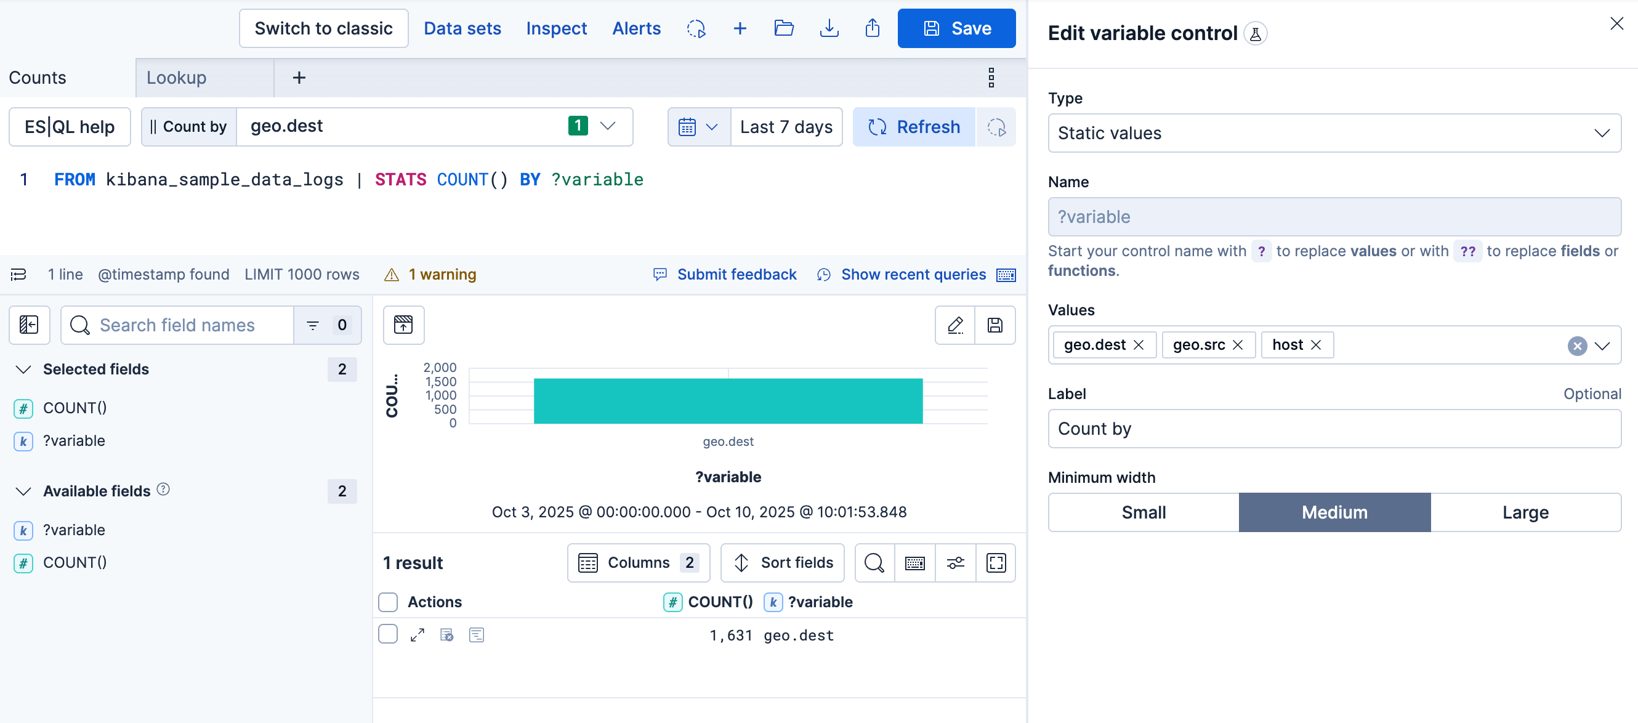Viewport: 1638px width, 723px height.
Task: Check the Actions select-all checkbox
Action: (x=388, y=602)
